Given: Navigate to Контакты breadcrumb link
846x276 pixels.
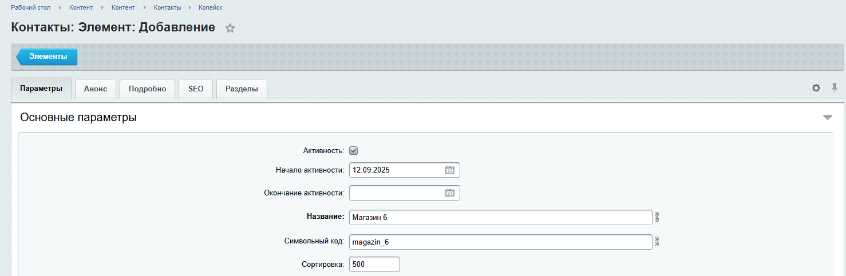Looking at the screenshot, I should click(167, 7).
